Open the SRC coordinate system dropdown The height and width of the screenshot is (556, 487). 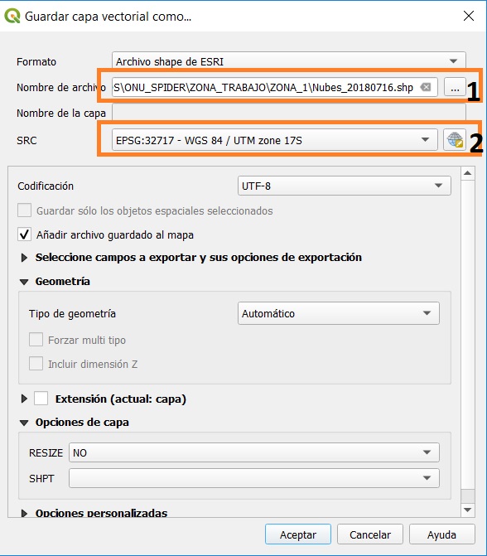click(275, 140)
